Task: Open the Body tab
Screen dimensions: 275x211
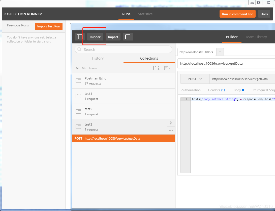Action: click(x=239, y=90)
